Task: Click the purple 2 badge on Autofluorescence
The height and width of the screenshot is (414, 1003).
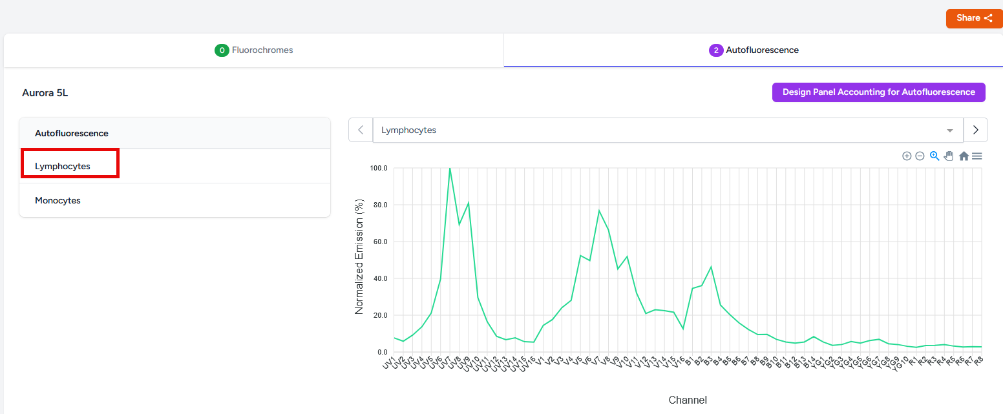Action: (x=716, y=50)
